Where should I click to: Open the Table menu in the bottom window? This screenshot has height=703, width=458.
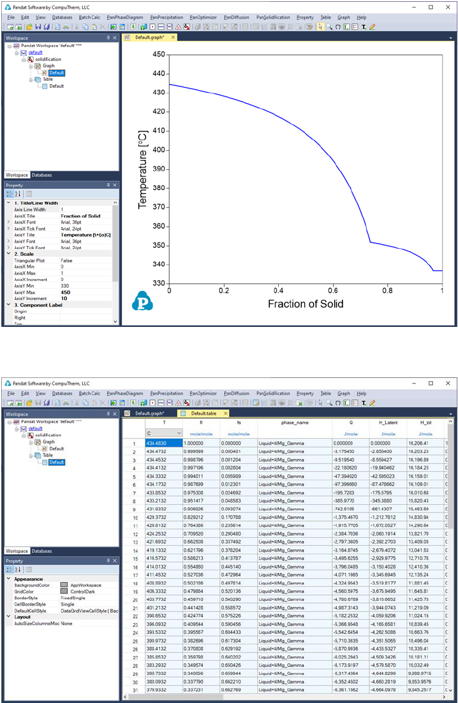[326, 393]
